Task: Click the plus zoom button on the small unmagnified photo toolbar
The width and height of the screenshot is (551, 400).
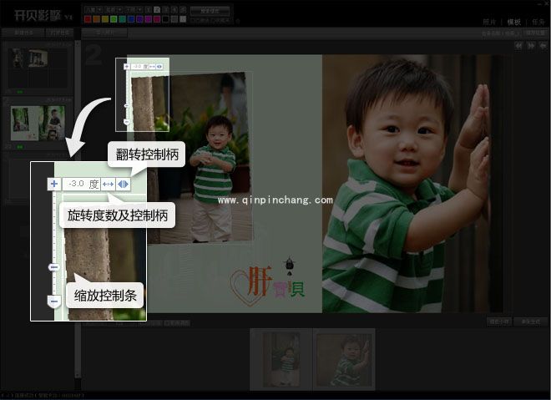Action: pos(127,67)
